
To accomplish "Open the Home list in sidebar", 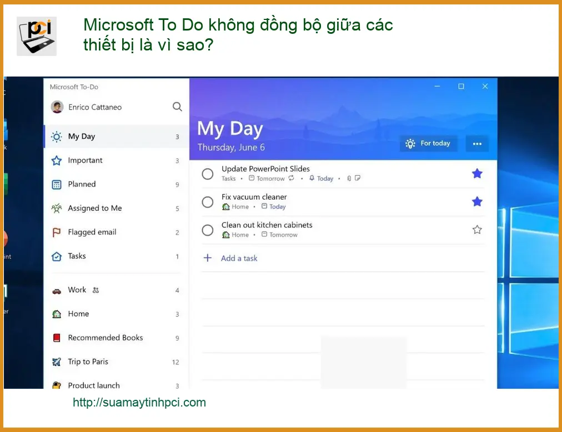I will pos(117,314).
